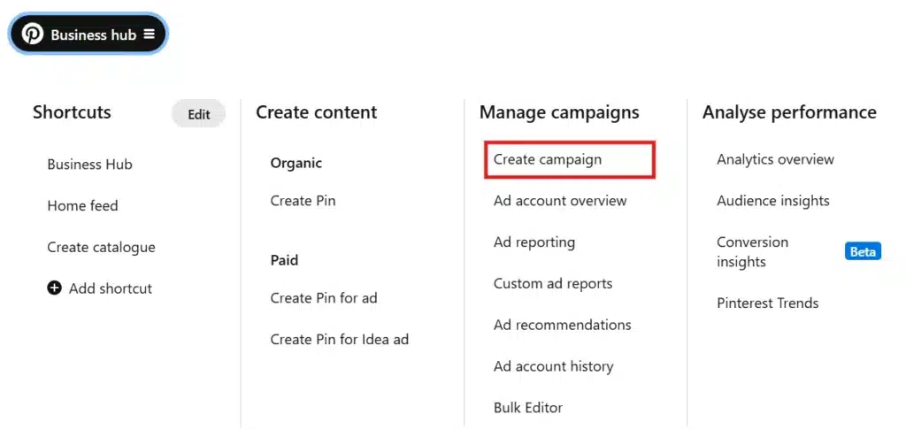This screenshot has height=430, width=906.
Task: Choose Create Pin under Organic
Action: pos(303,201)
